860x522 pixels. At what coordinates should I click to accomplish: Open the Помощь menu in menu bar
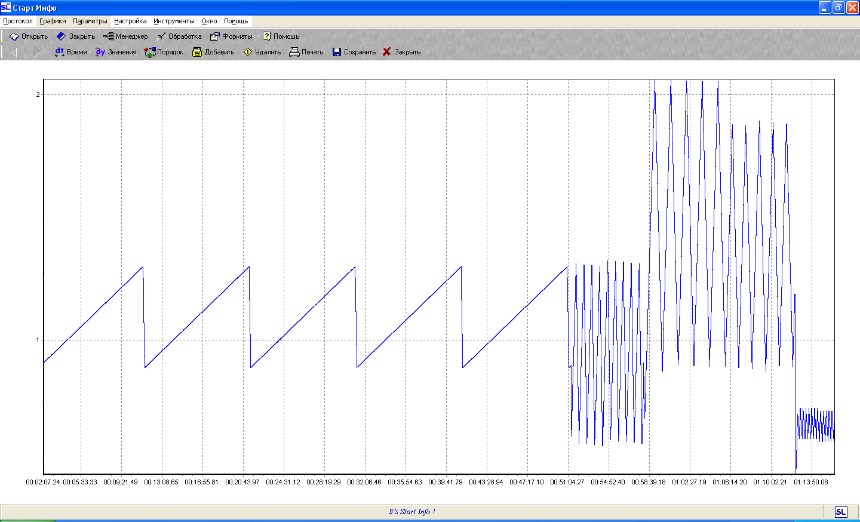coord(236,21)
